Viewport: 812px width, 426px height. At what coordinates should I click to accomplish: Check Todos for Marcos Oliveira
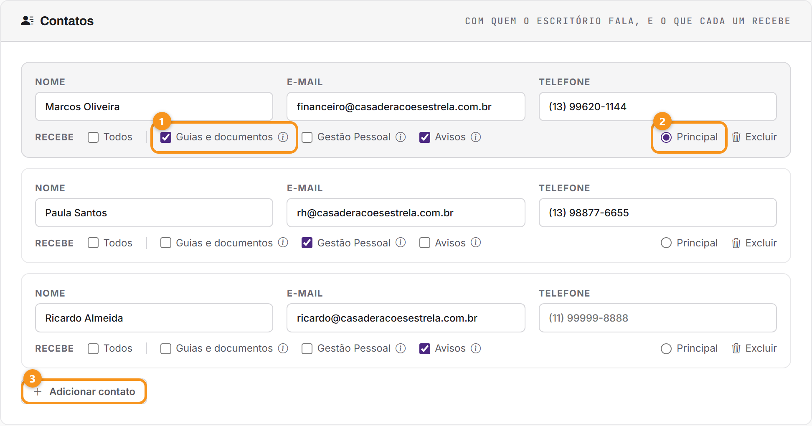93,137
